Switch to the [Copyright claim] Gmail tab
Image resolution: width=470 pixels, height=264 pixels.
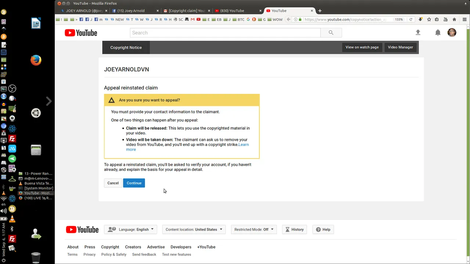point(187,11)
